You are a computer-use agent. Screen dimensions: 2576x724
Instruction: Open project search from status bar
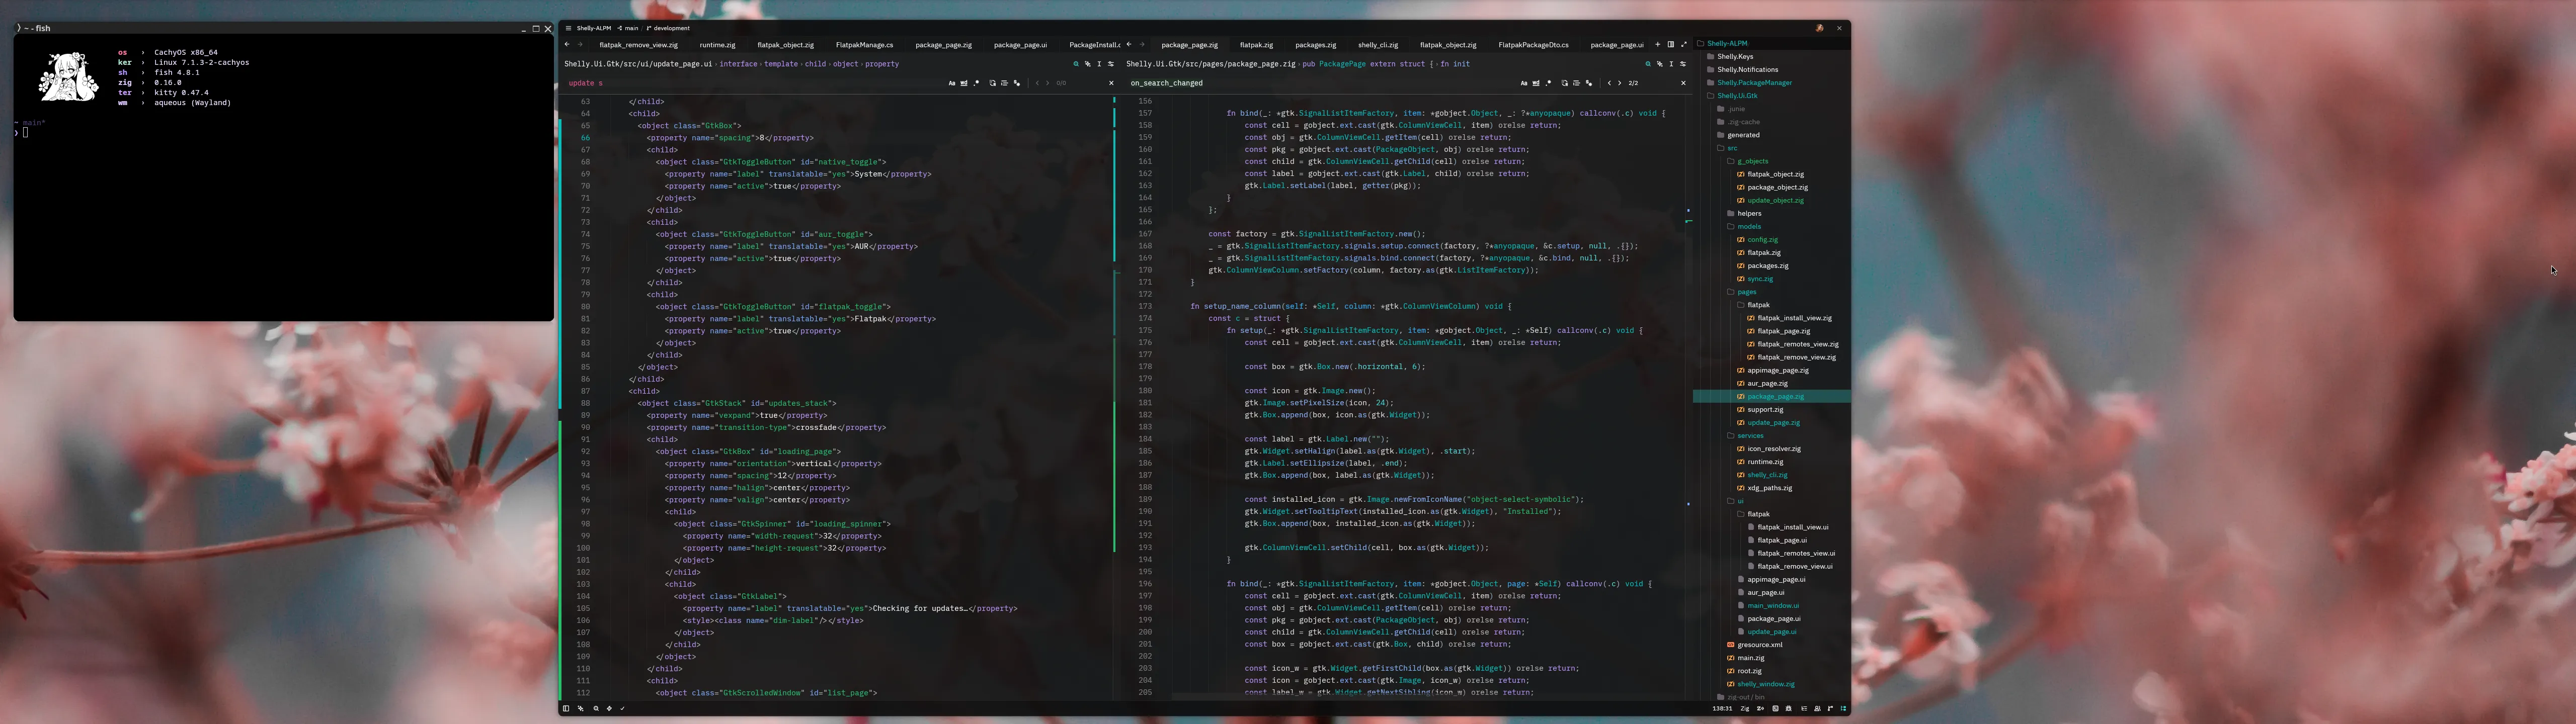pyautogui.click(x=596, y=708)
